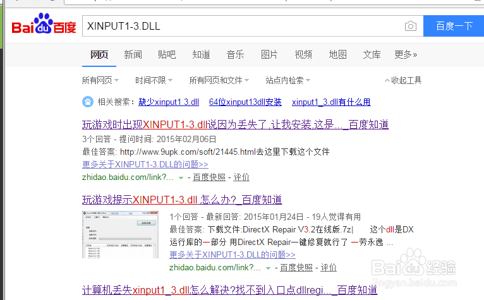The width and height of the screenshot is (484, 300).
Task: Open related search 64位xinput13dll安装
Action: tap(245, 102)
